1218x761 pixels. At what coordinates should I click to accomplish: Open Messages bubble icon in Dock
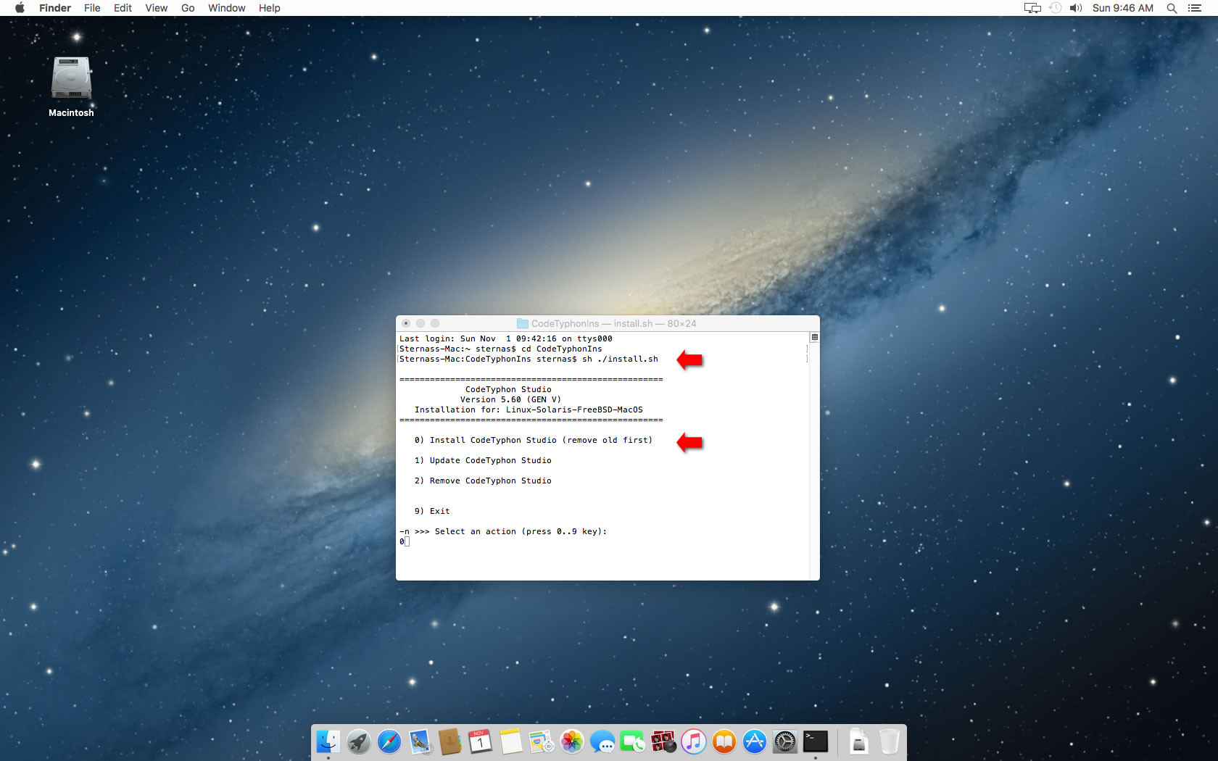click(x=602, y=741)
